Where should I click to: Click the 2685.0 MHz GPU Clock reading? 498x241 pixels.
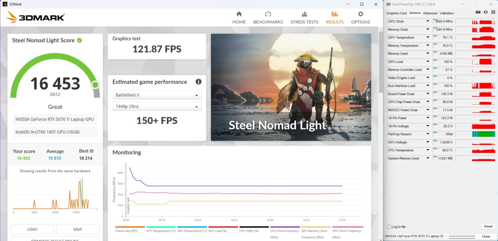(444, 21)
